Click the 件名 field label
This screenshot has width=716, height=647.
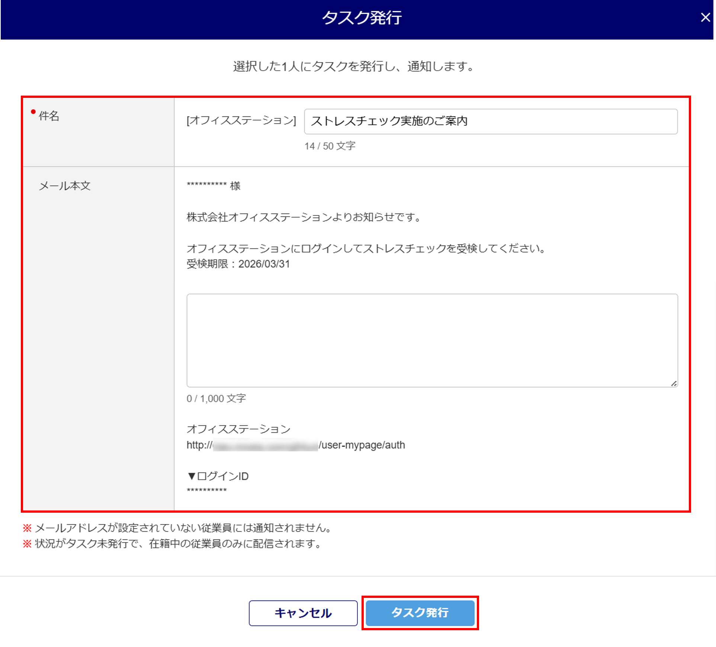[x=49, y=116]
